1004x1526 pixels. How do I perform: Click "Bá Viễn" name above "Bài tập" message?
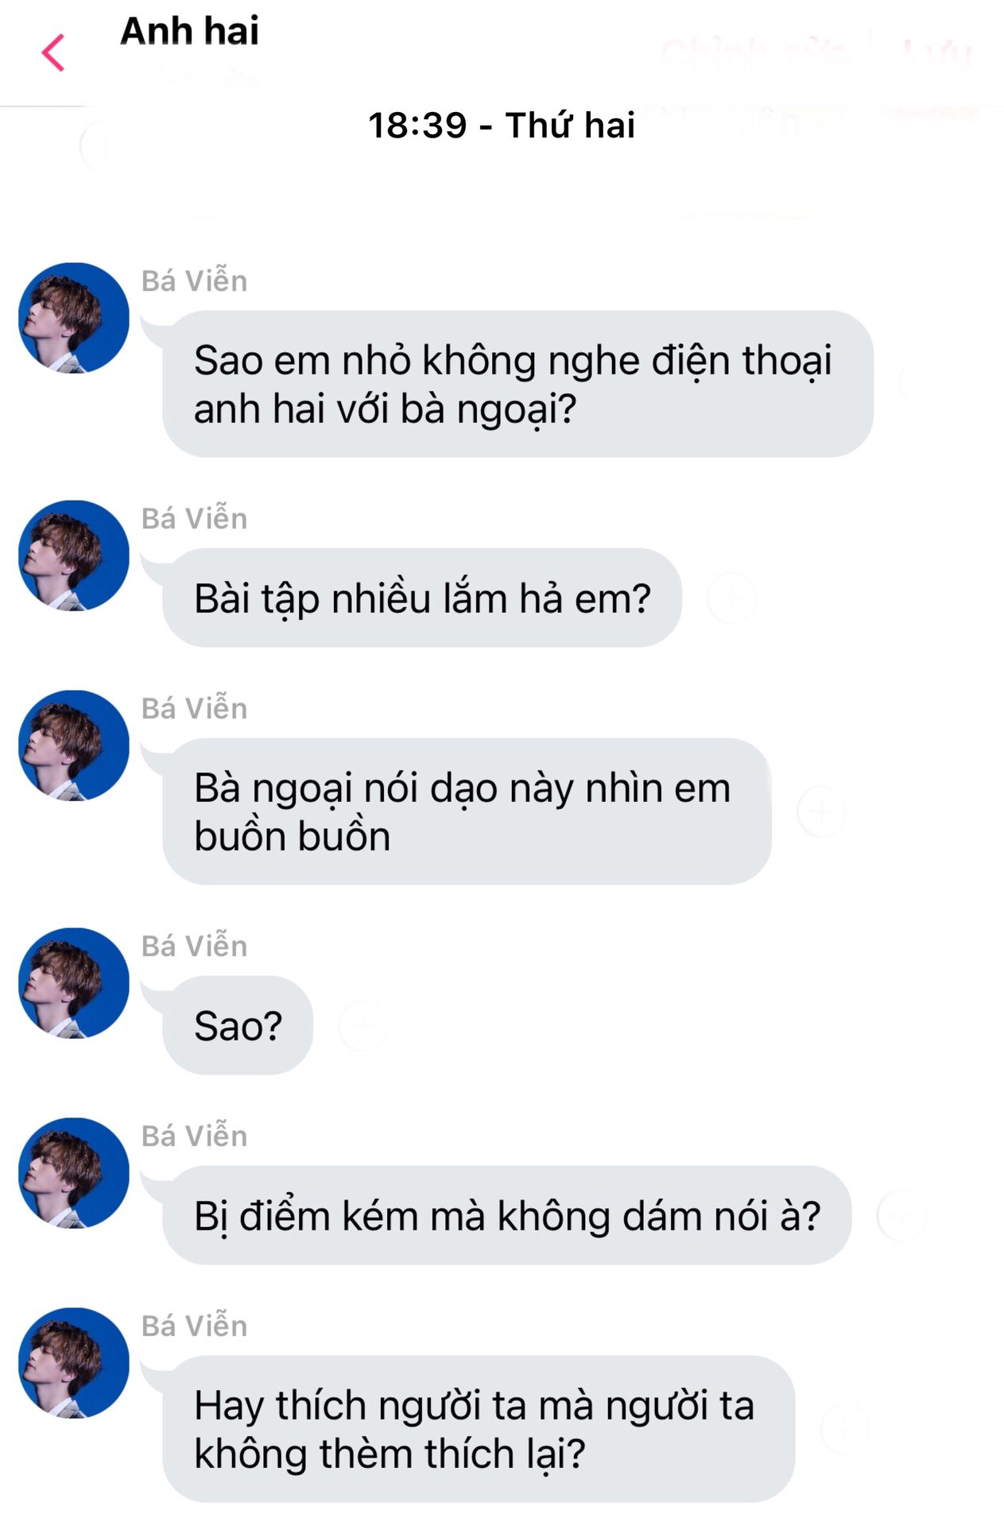pos(195,519)
